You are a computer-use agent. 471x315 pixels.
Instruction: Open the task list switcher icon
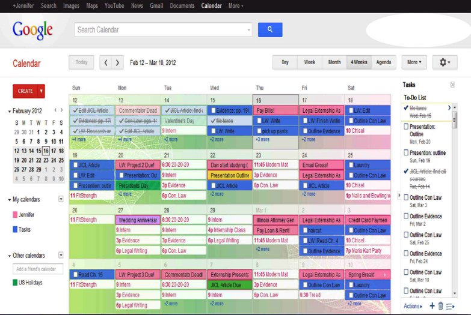click(451, 306)
